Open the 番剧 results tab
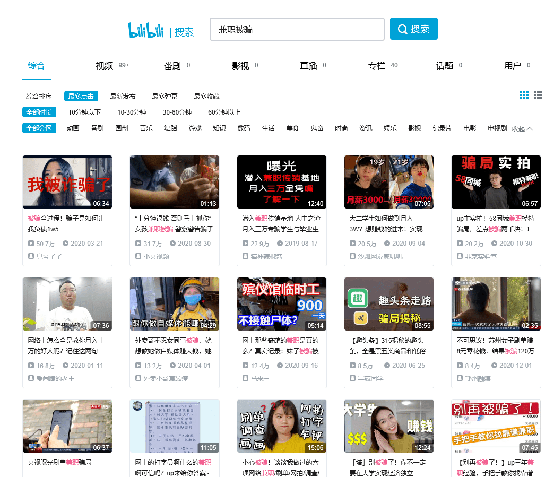 177,65
